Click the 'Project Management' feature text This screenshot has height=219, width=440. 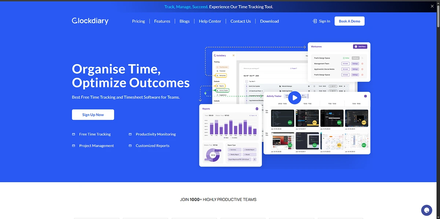tap(96, 146)
